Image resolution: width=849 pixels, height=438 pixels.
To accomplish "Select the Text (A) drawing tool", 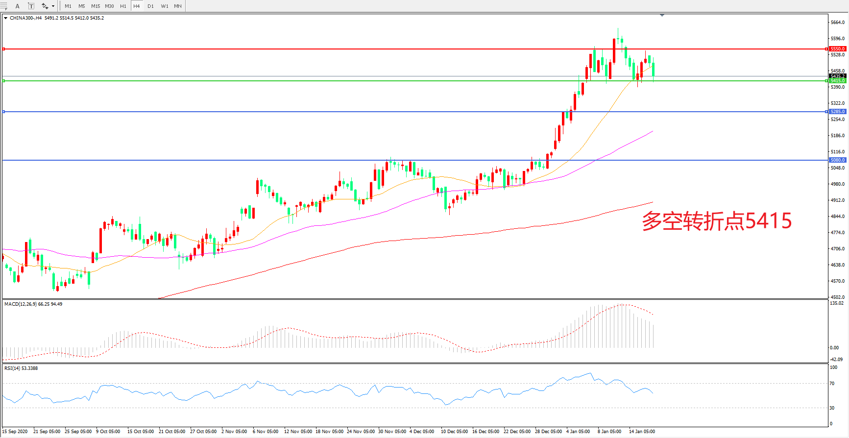I will (18, 6).
